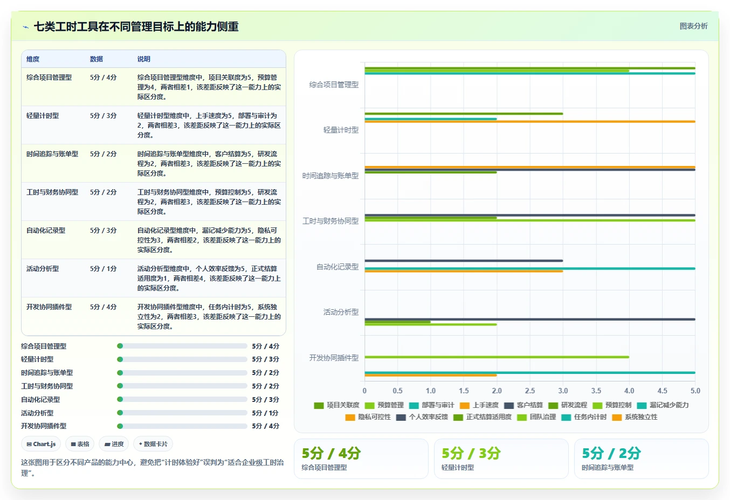Click the 4.5 tick on chart x-axis
This screenshot has height=500, width=730.
pyautogui.click(x=662, y=391)
